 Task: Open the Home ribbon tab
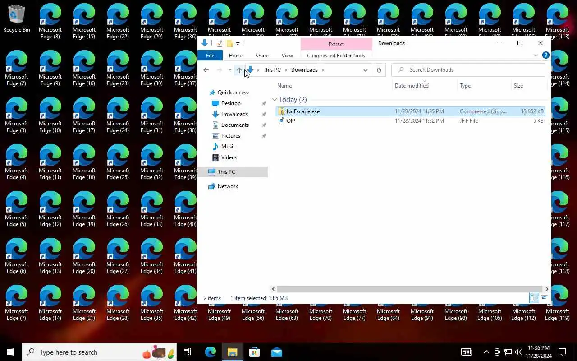(236, 56)
